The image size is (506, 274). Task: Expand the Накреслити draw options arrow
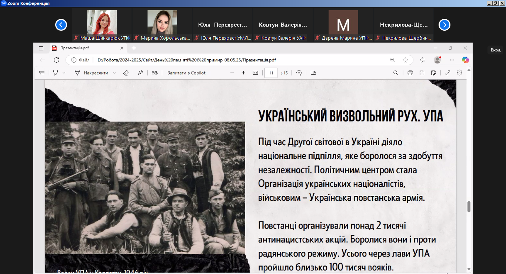point(114,73)
